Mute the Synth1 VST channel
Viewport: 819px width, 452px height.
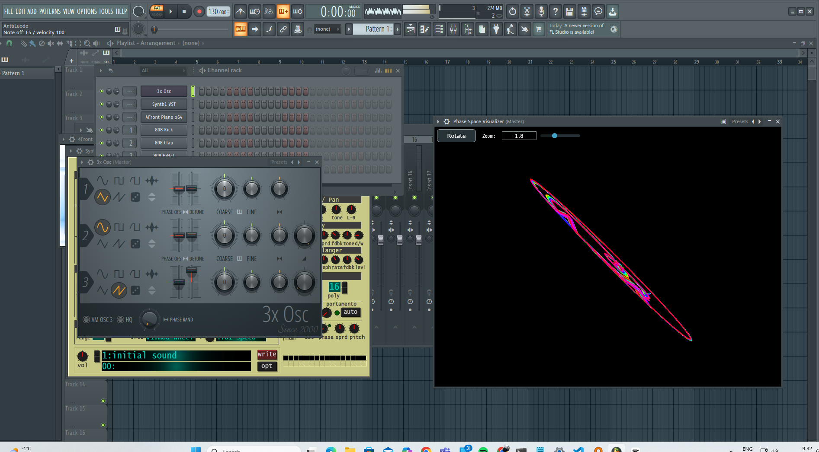coord(102,104)
